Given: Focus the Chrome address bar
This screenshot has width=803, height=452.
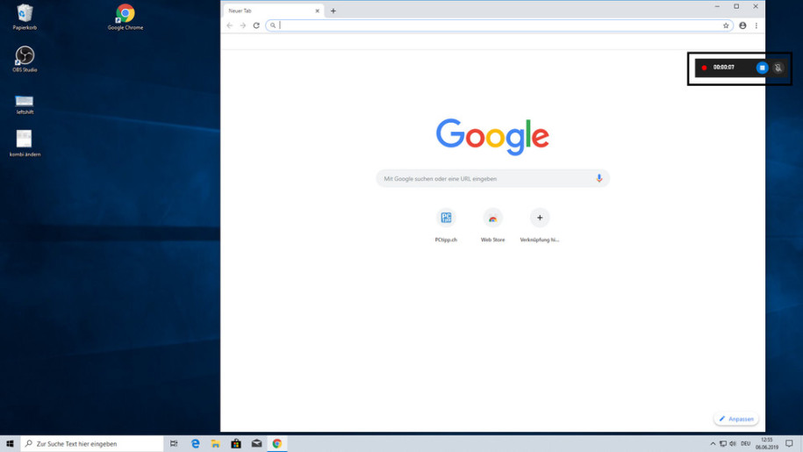Looking at the screenshot, I should click(x=499, y=25).
